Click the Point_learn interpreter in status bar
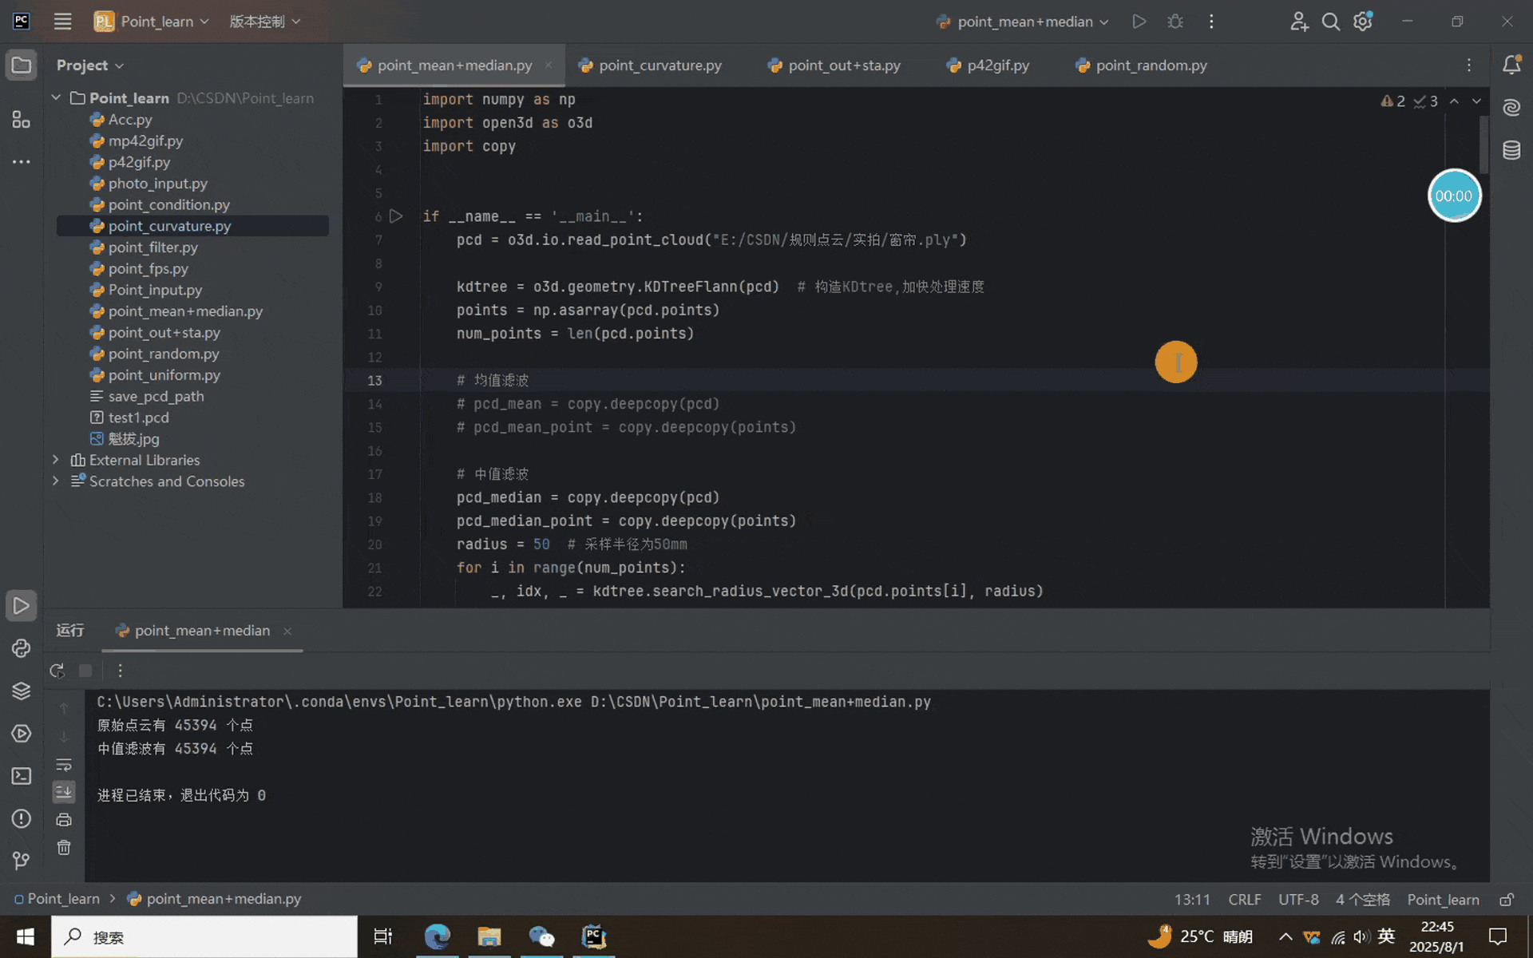1533x958 pixels. (1443, 900)
